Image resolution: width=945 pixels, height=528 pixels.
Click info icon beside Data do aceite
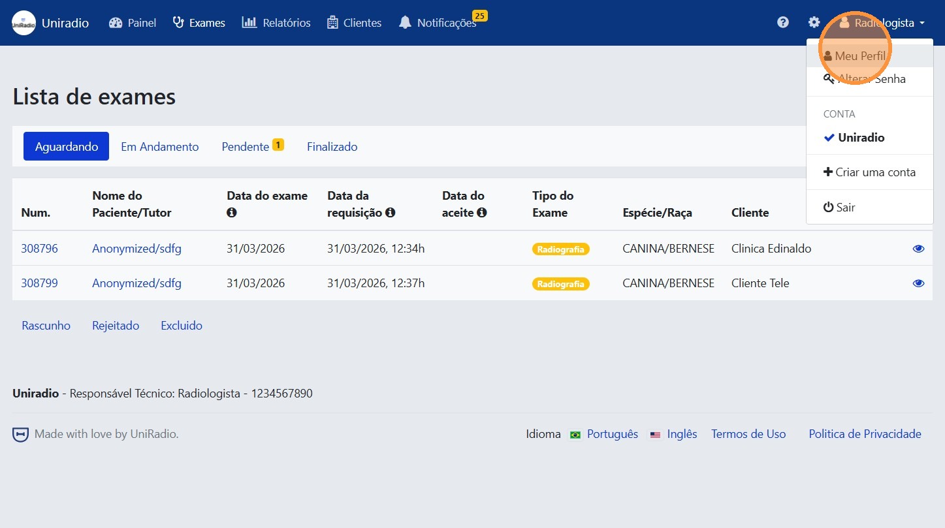point(482,213)
